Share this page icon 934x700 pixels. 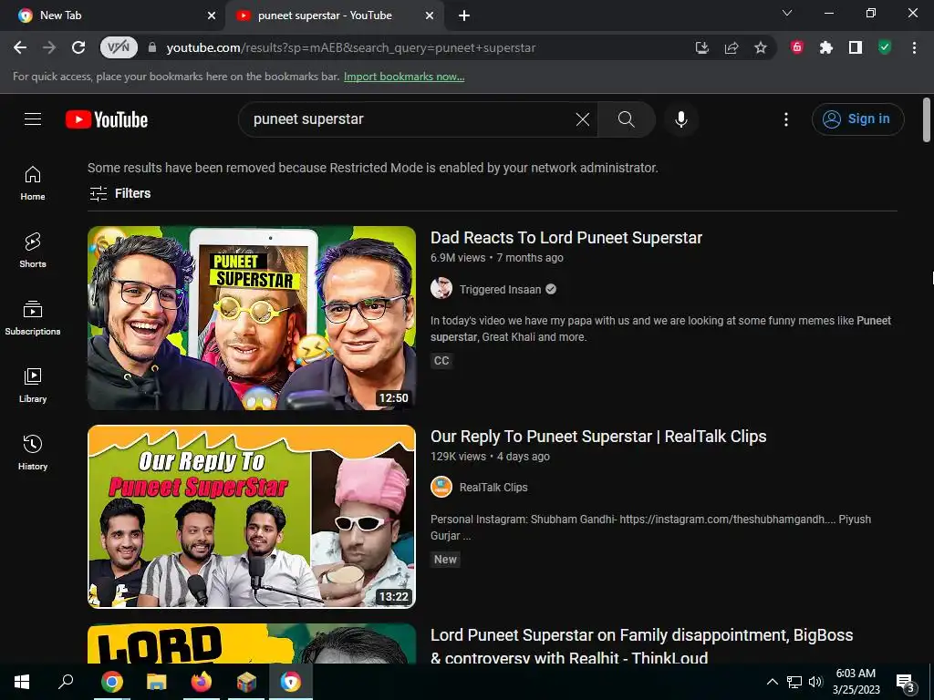[732, 47]
